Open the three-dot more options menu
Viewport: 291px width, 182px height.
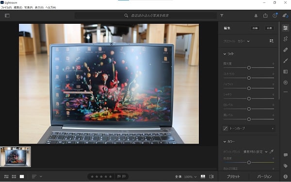tap(286, 92)
